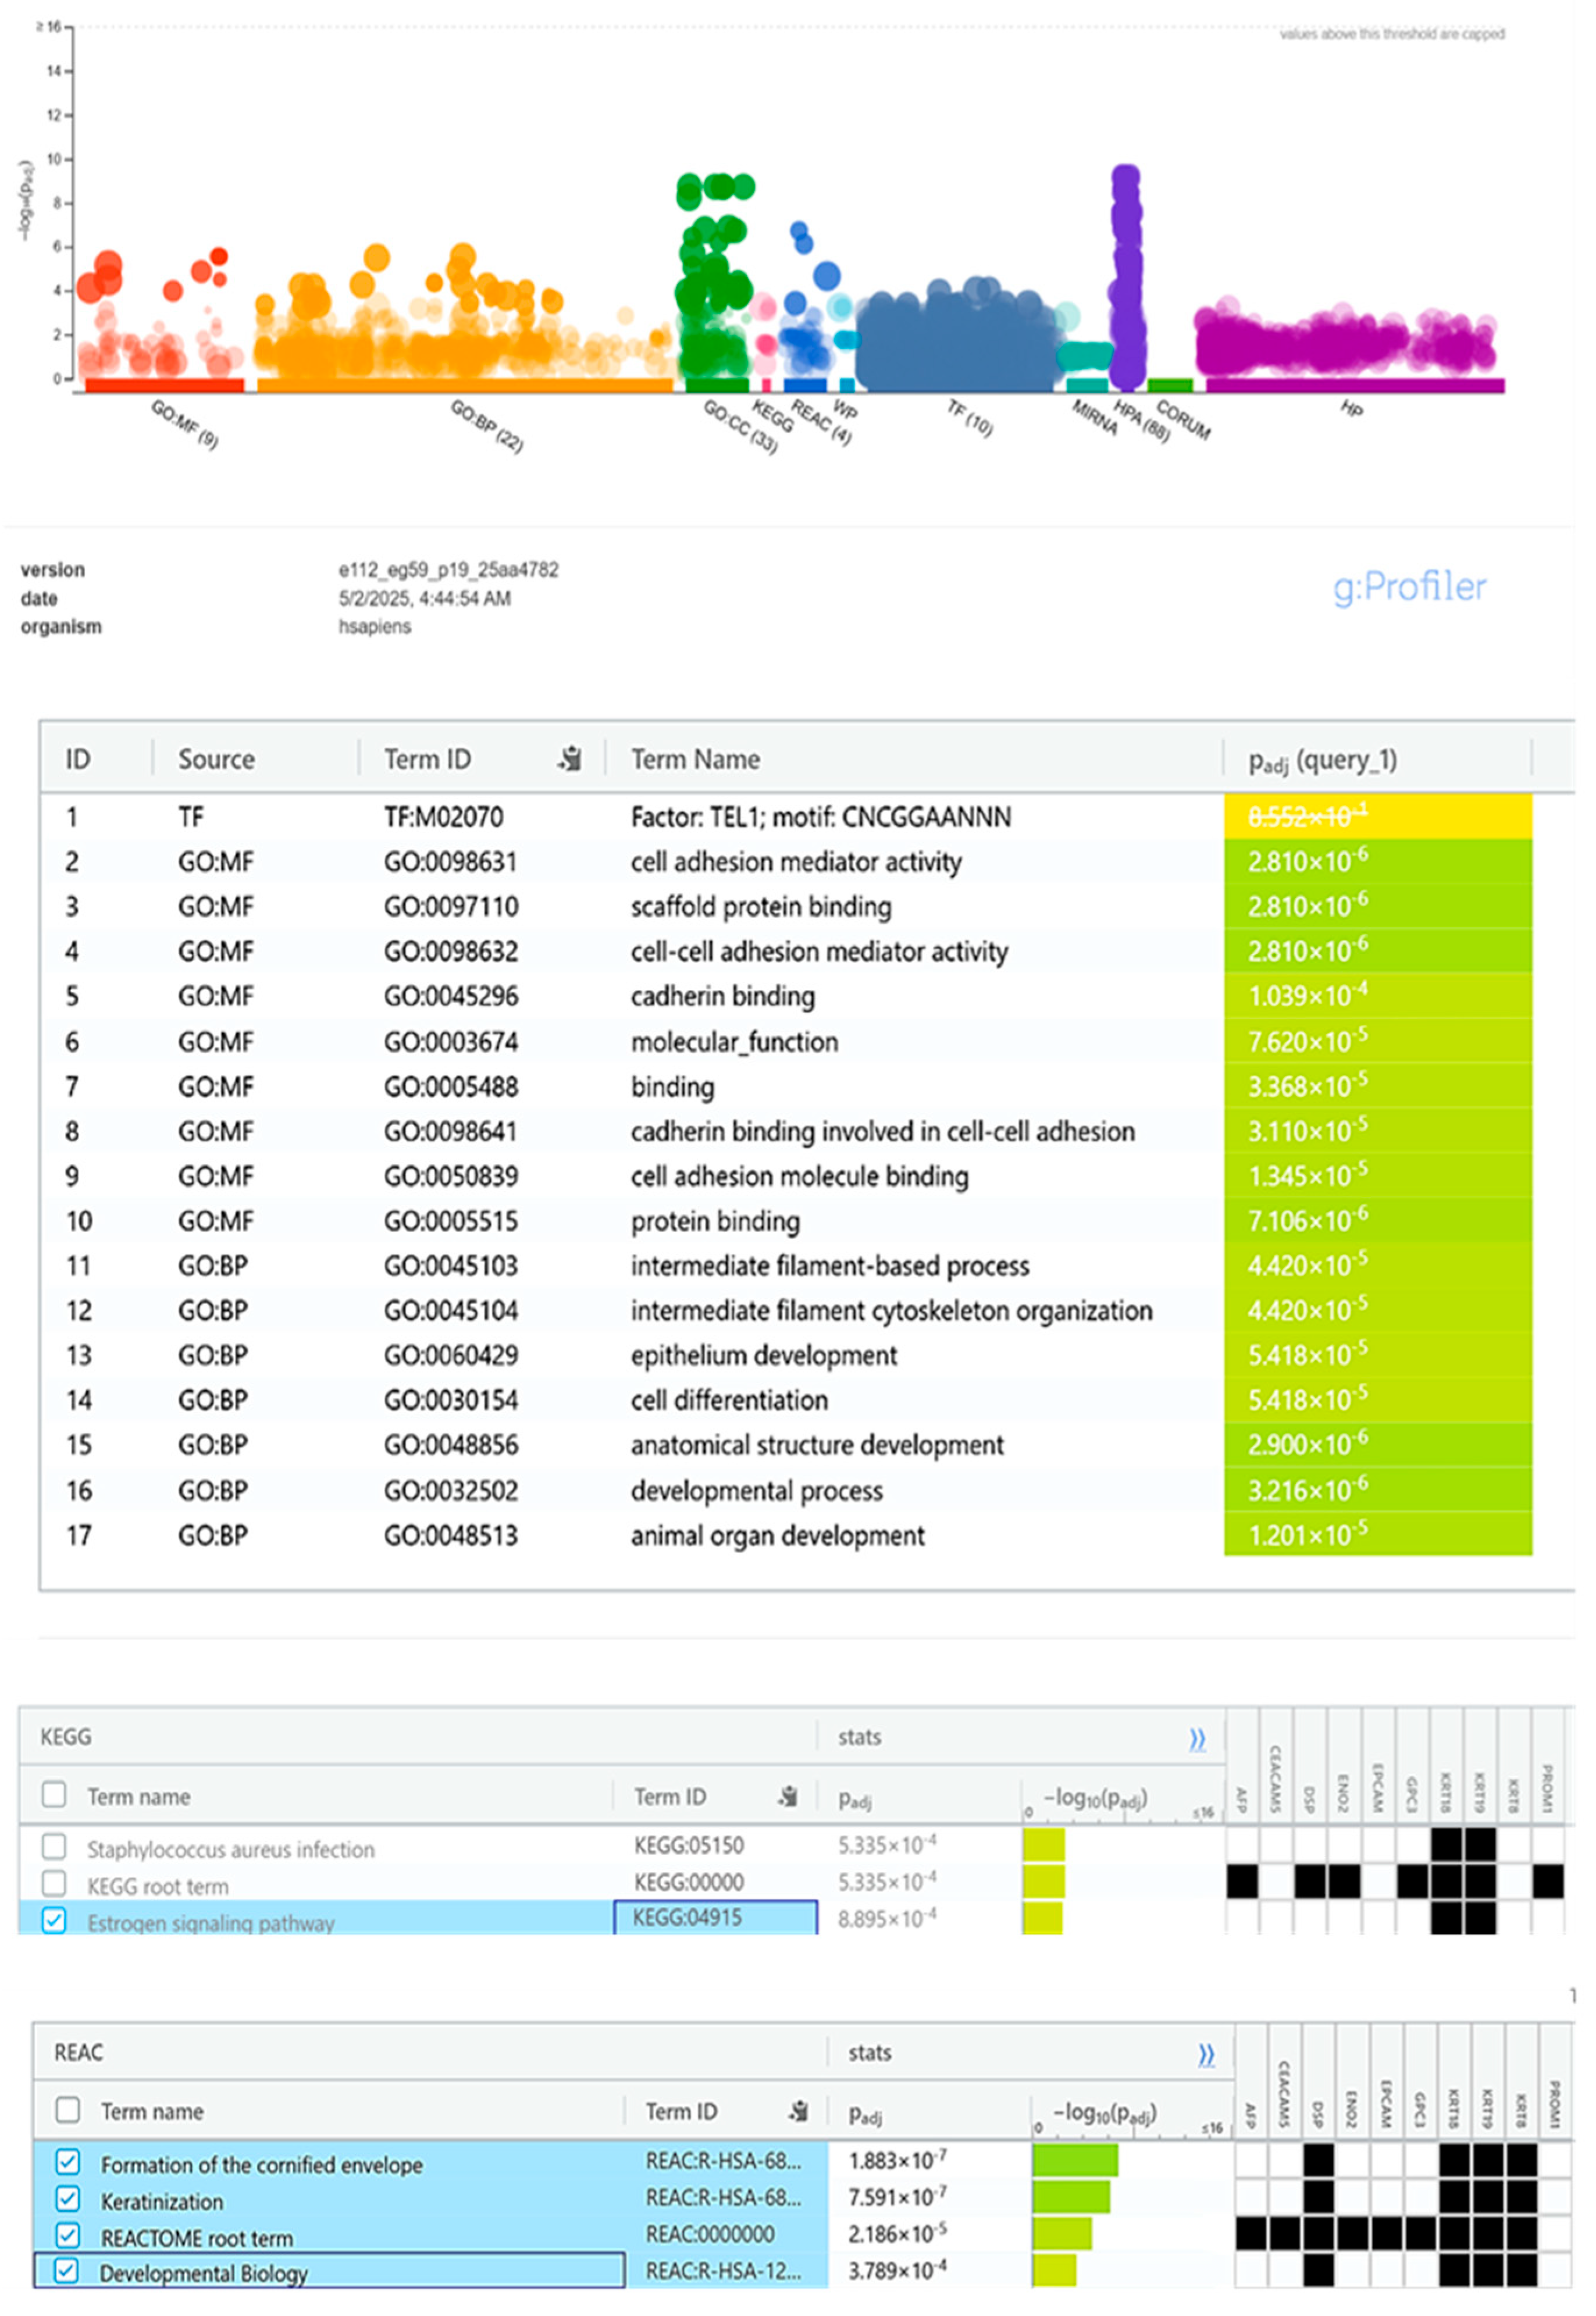This screenshot has height=2316, width=1596.
Task: Sort by ID column header in main table
Action: coord(78,760)
